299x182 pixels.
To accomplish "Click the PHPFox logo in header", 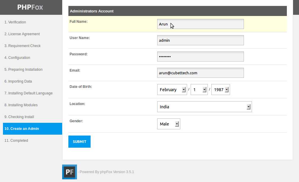I will click(x=30, y=7).
